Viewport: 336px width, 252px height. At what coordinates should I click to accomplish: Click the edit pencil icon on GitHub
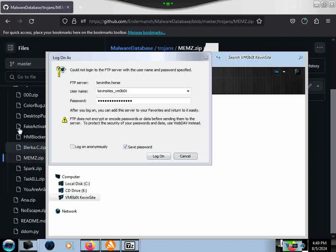(309, 86)
